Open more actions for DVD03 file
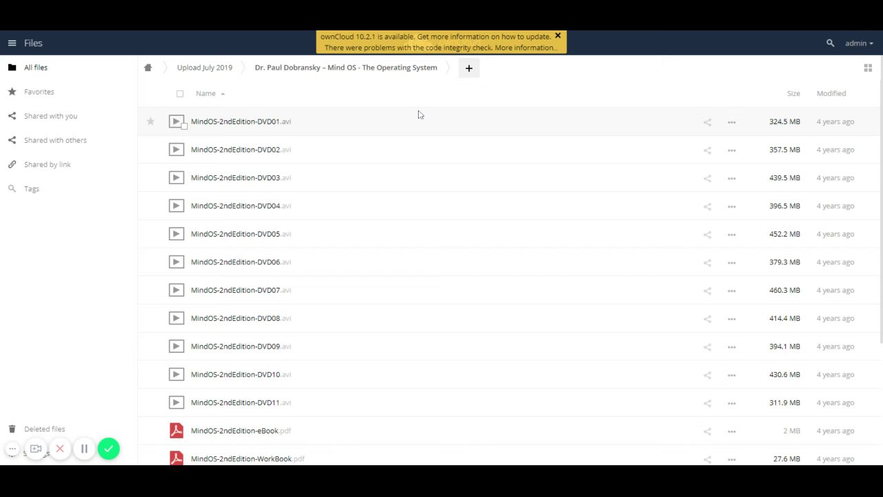This screenshot has height=497, width=883. point(731,178)
